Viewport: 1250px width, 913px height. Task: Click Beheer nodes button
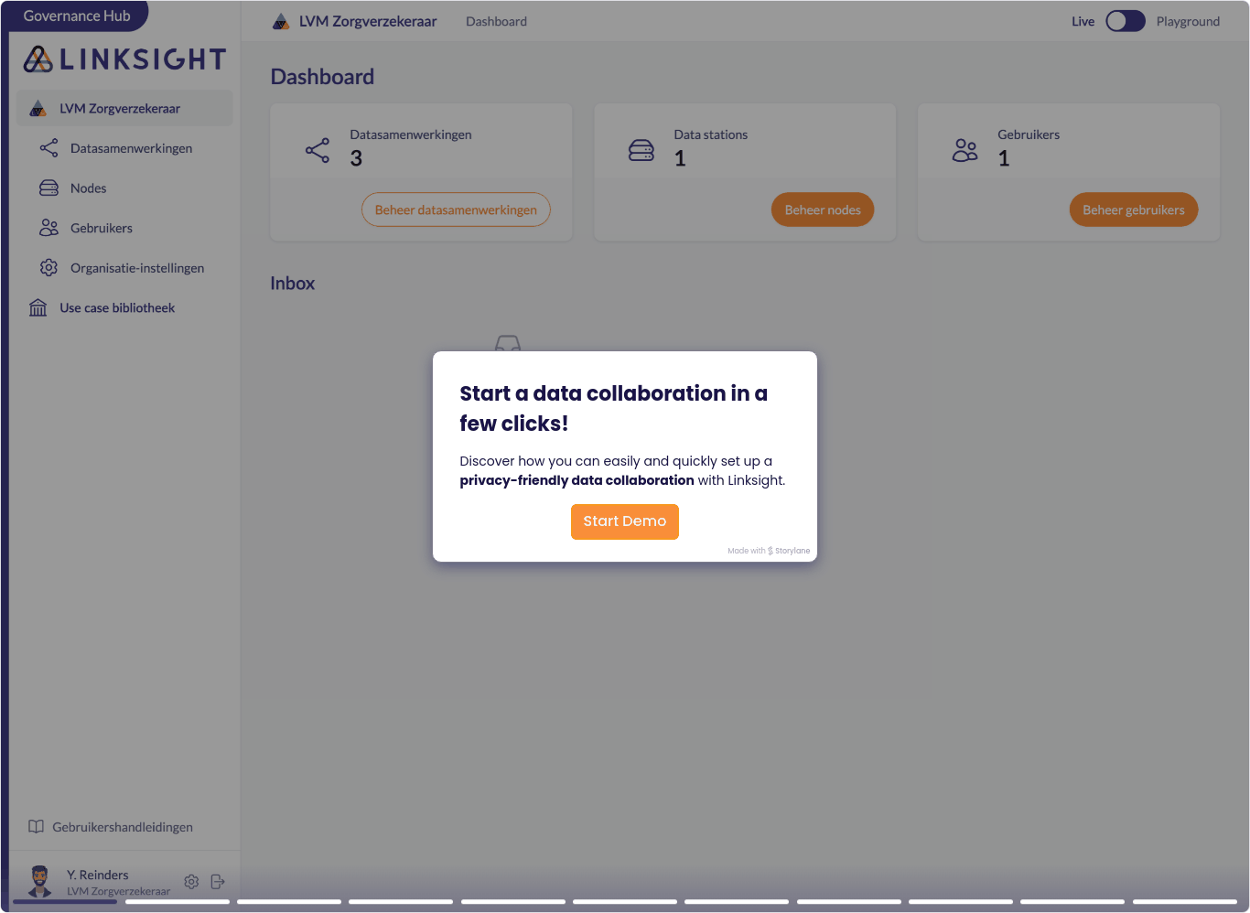pos(823,209)
